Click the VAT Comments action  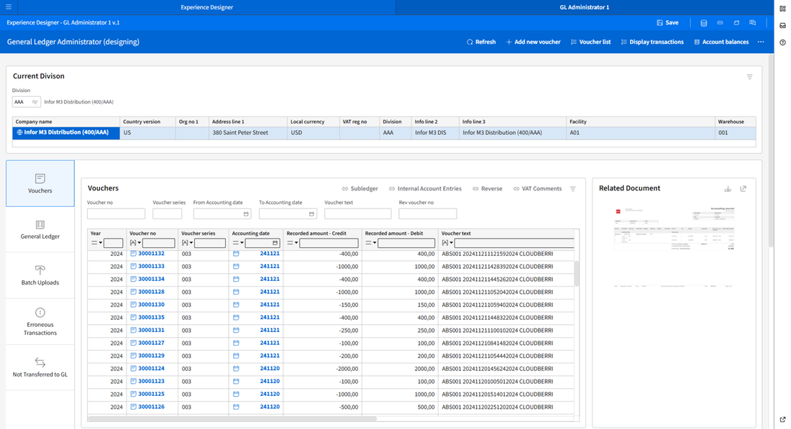[x=537, y=188]
